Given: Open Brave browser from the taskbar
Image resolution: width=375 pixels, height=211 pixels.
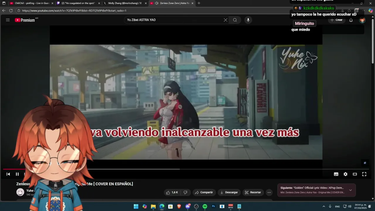Looking at the screenshot, I should pos(179,206).
